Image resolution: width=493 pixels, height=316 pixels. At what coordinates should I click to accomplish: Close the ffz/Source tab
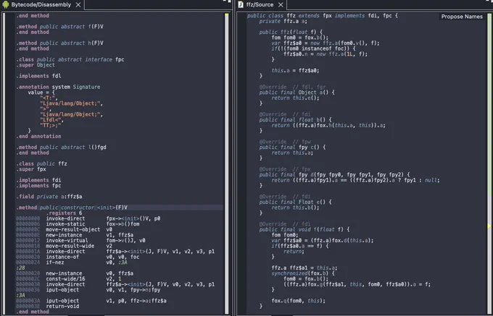point(281,5)
